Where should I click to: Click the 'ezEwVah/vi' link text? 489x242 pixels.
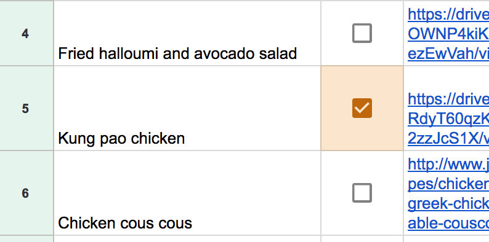click(x=448, y=54)
